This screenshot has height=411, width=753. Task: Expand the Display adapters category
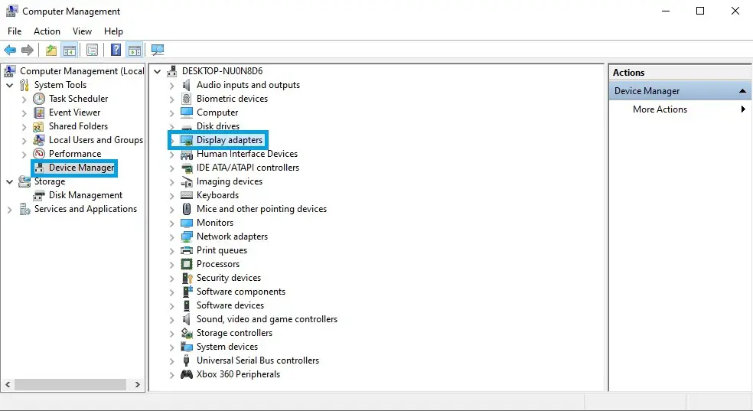(172, 141)
